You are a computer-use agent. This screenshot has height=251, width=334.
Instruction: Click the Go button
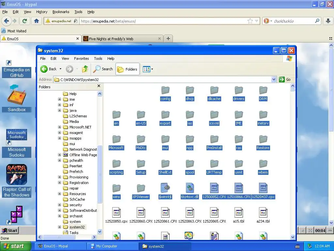[285, 79]
